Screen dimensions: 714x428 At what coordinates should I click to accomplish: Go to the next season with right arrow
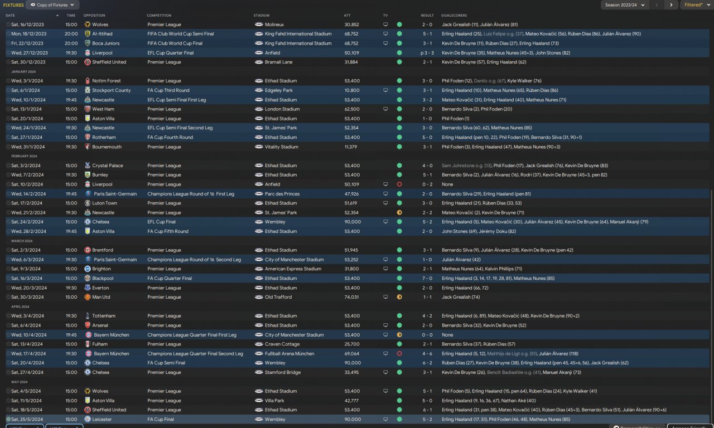click(x=671, y=5)
